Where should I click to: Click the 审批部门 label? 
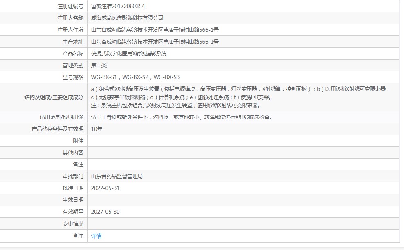pos(73,176)
